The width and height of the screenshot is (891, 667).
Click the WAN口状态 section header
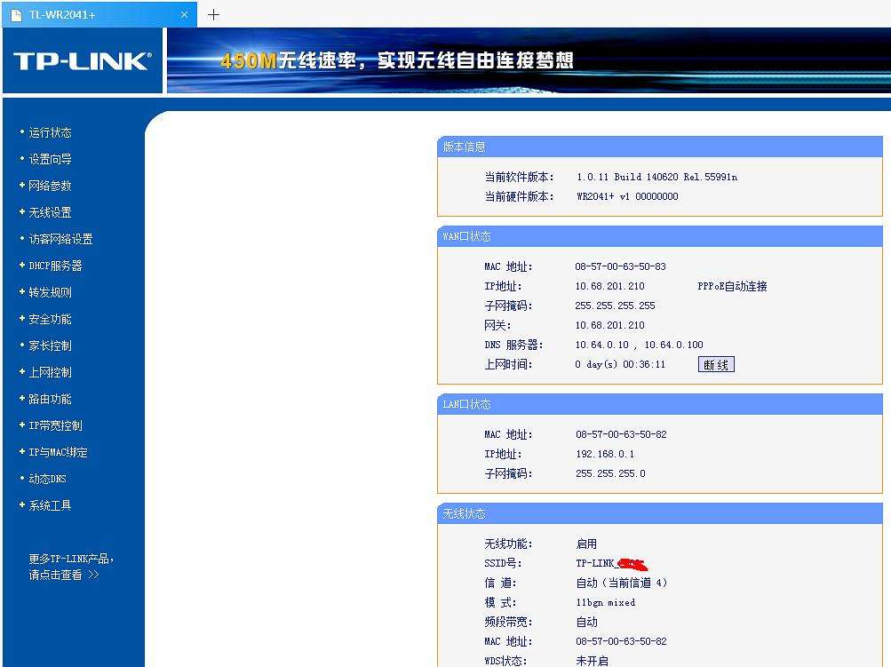pos(660,236)
